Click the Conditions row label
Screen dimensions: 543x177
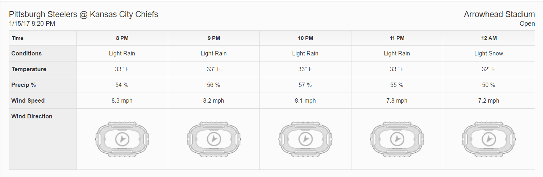tap(27, 54)
